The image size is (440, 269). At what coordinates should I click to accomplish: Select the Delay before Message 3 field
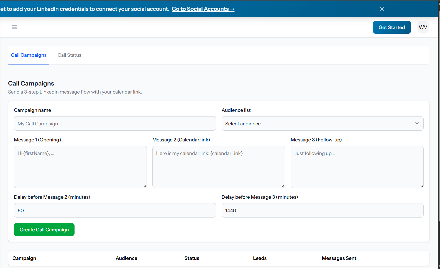[x=322, y=210]
